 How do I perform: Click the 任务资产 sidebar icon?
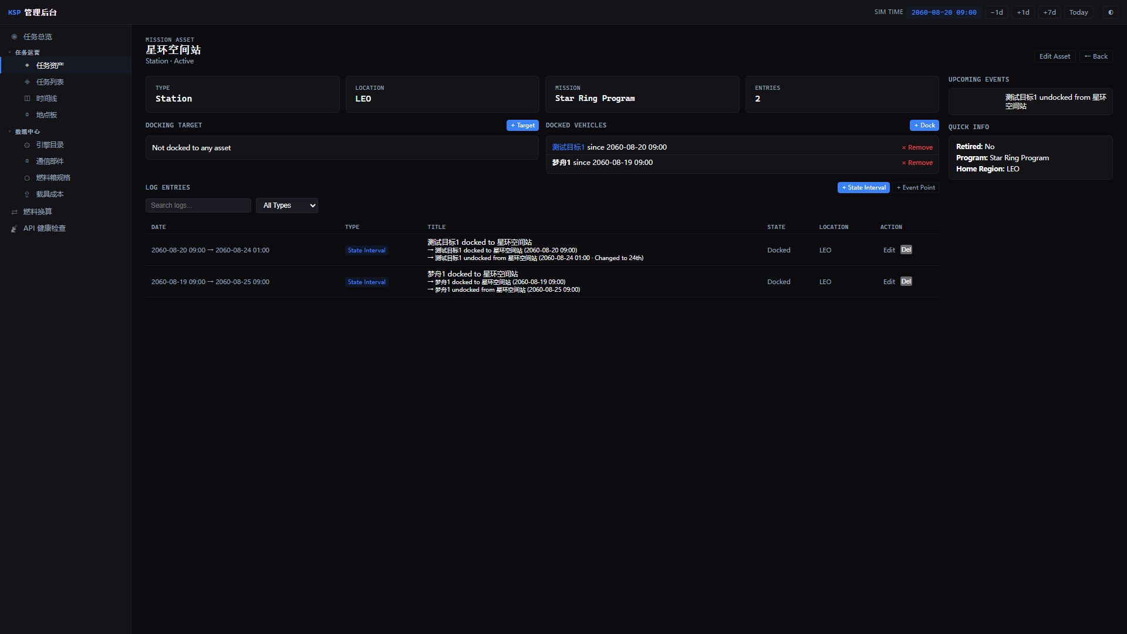[27, 66]
